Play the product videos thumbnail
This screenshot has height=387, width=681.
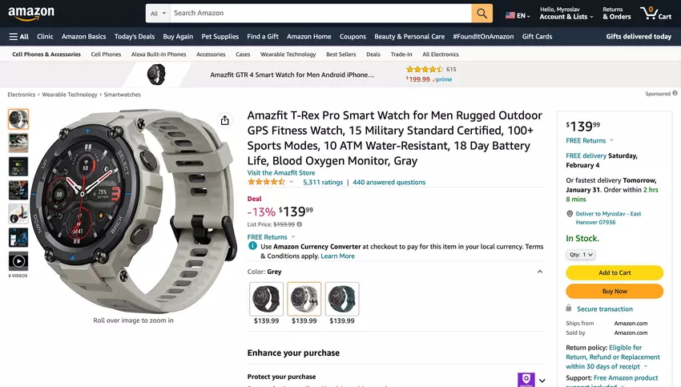(18, 260)
